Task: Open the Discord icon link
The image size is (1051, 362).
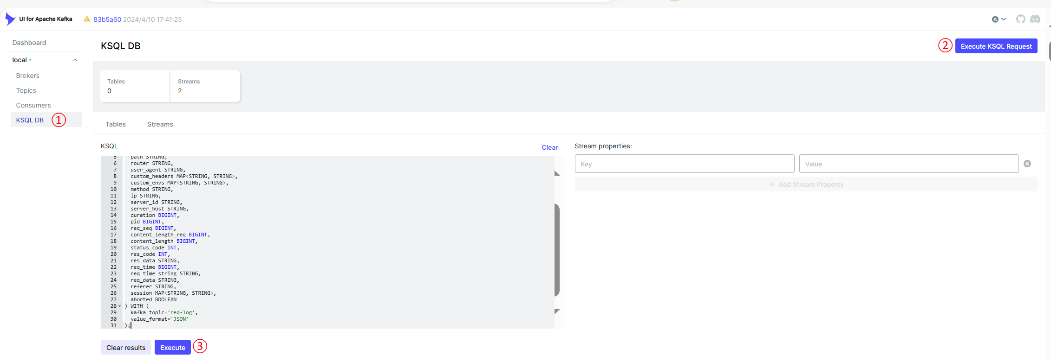Action: [x=1035, y=19]
